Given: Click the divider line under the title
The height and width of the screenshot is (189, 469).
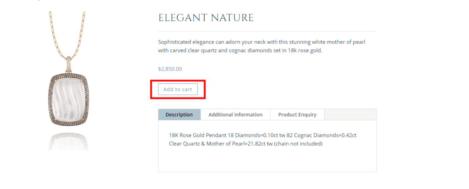Looking at the screenshot, I should pos(267,32).
